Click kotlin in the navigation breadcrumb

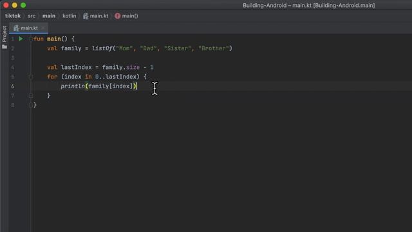(x=69, y=15)
